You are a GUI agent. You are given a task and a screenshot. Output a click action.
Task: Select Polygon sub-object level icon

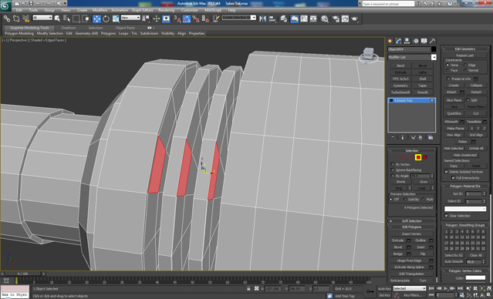click(x=418, y=157)
